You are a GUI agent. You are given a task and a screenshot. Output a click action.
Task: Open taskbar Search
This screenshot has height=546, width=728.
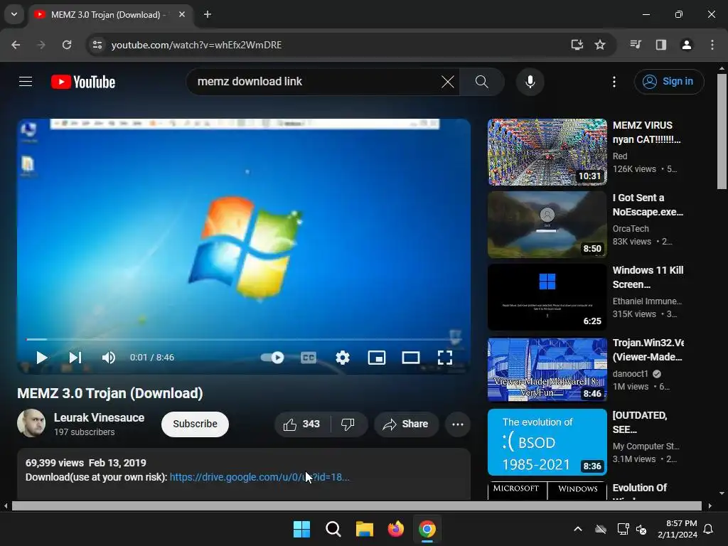[x=333, y=529]
